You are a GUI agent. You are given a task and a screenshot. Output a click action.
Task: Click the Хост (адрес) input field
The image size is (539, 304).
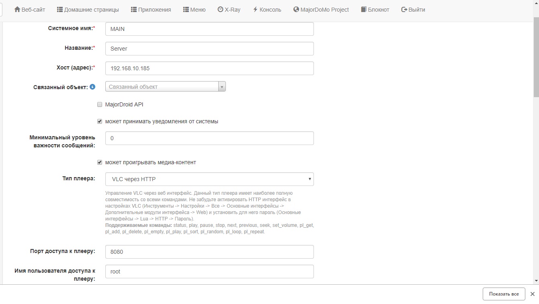tap(209, 68)
